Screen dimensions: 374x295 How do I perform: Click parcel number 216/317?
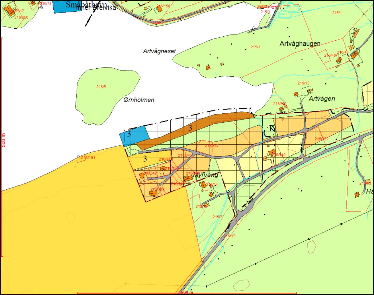pos(17,11)
